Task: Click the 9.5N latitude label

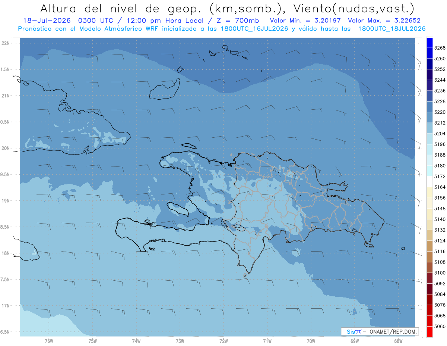Action: click(5, 174)
